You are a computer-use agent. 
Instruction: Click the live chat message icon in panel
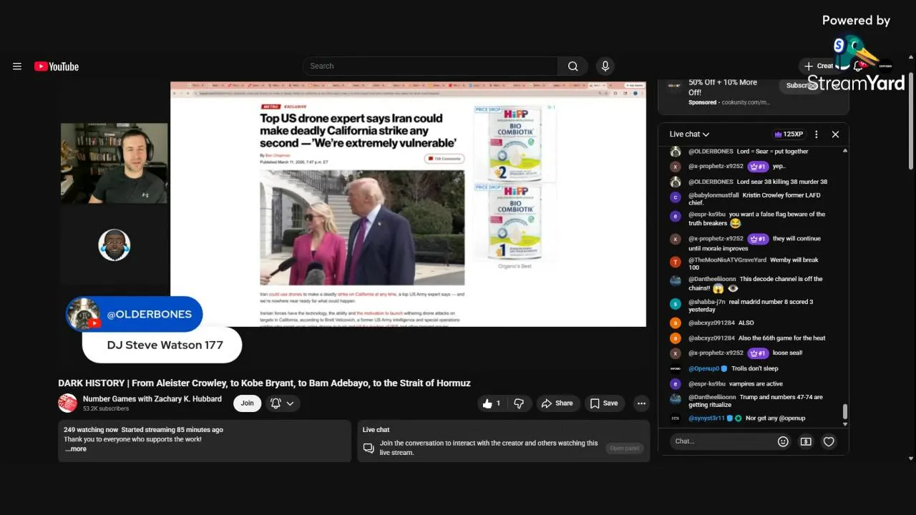coord(369,448)
